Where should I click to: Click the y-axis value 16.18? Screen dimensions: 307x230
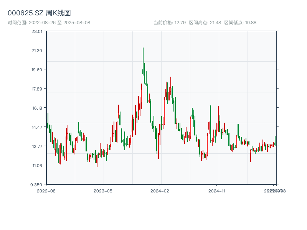[37, 108]
